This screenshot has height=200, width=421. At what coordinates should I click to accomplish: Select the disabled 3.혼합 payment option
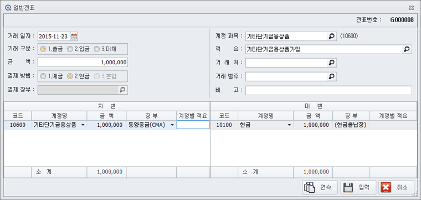(x=105, y=76)
